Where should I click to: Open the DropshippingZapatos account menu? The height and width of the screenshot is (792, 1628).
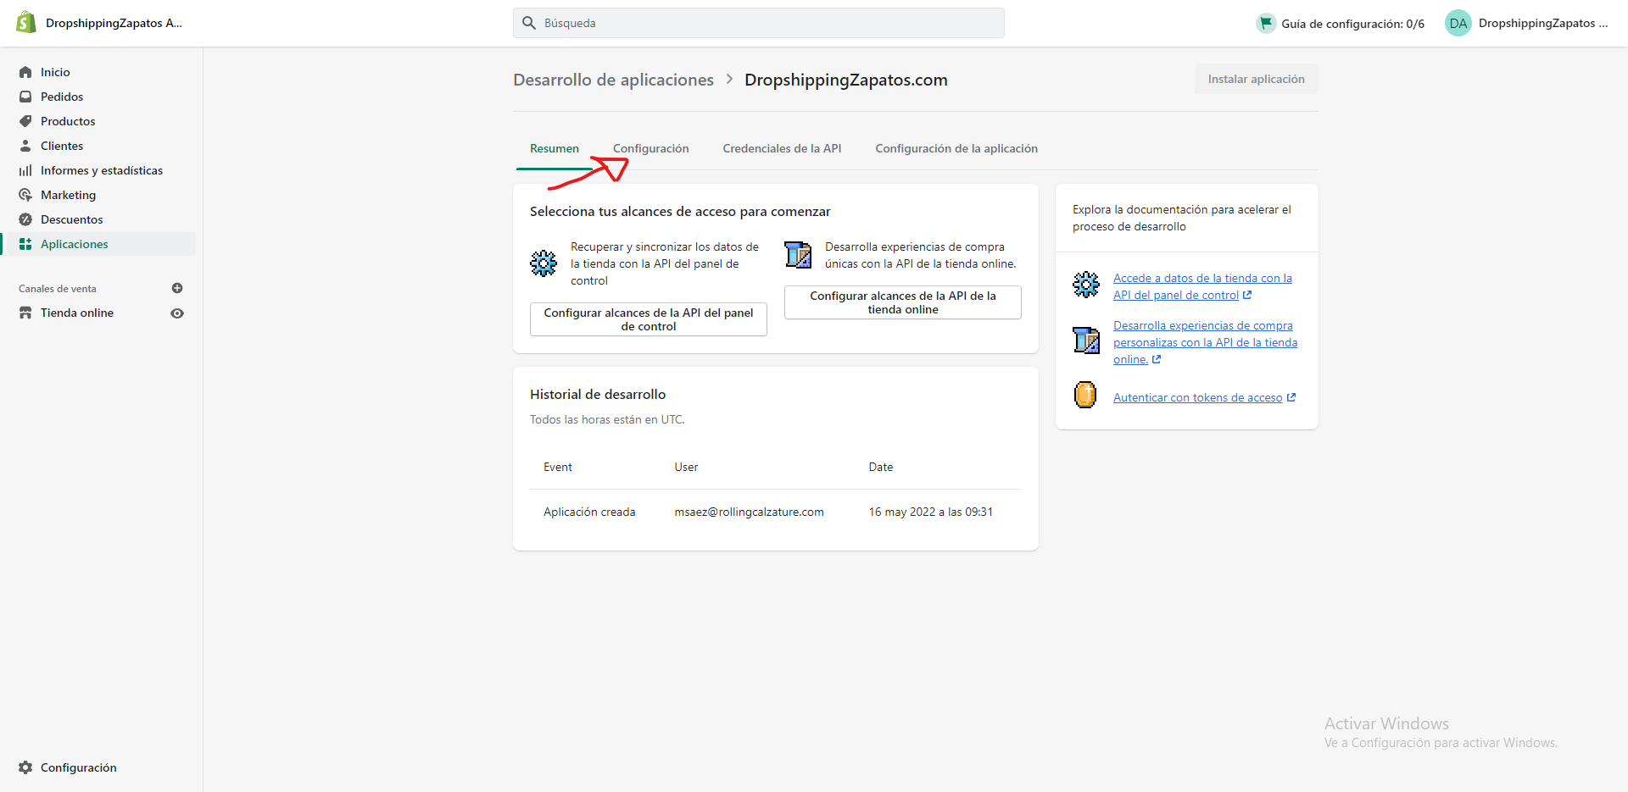pos(1526,23)
